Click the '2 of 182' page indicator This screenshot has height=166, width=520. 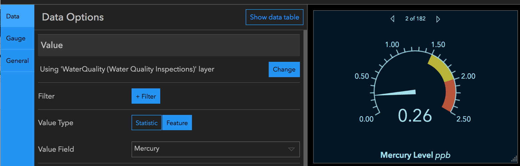[x=415, y=19]
